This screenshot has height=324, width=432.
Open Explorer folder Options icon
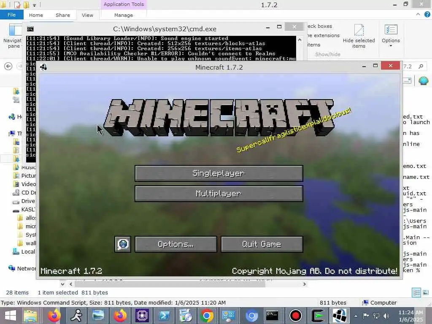[391, 30]
